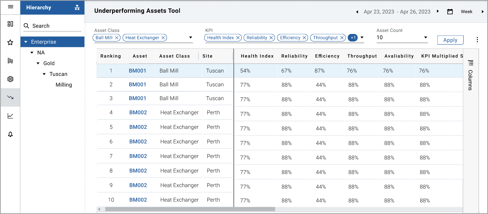The width and height of the screenshot is (488, 214).
Task: Open the favorites star icon
Action: pos(10,42)
